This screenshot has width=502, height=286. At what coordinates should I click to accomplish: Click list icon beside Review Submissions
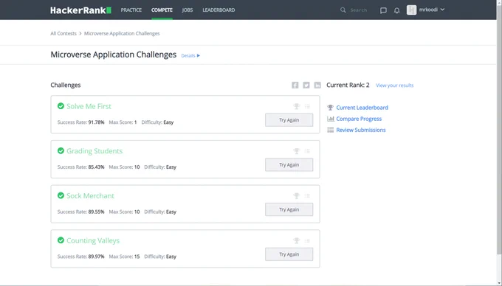(331, 130)
